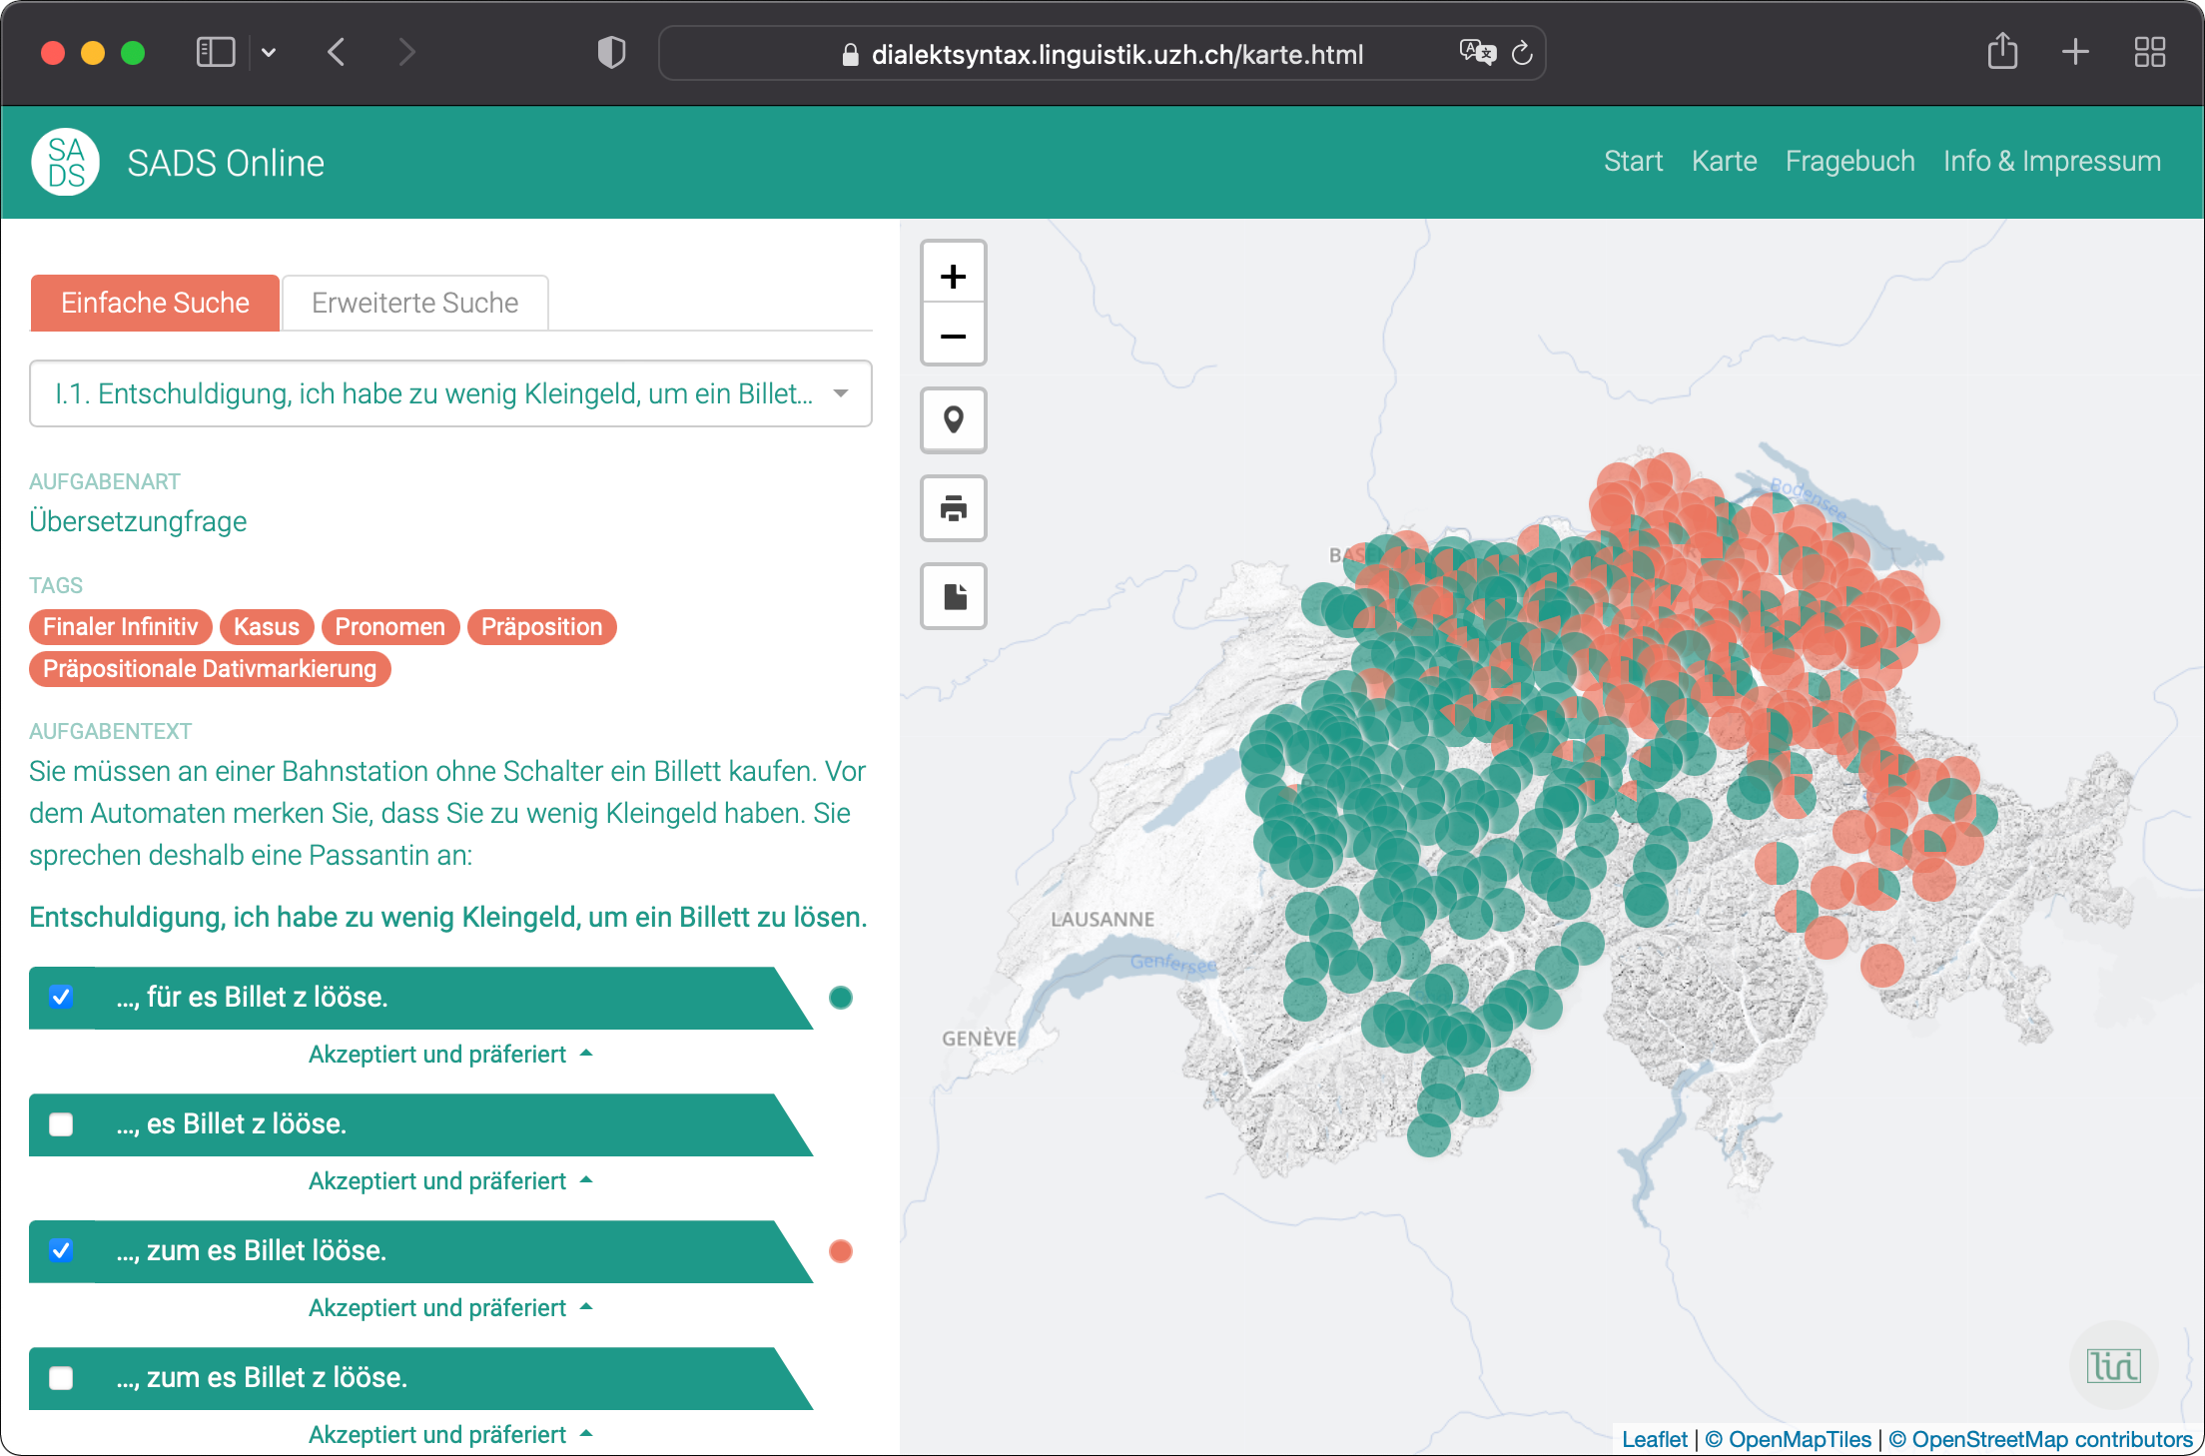Click the Finaler Infinitiv tag

(x=120, y=627)
